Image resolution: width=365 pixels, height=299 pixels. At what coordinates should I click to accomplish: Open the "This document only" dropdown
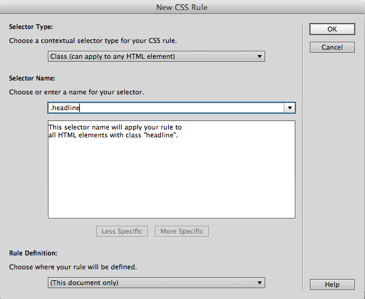150,283
